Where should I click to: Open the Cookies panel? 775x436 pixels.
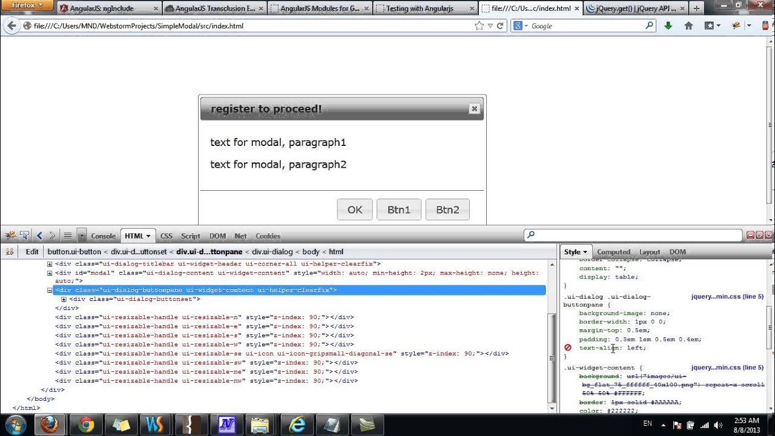268,236
